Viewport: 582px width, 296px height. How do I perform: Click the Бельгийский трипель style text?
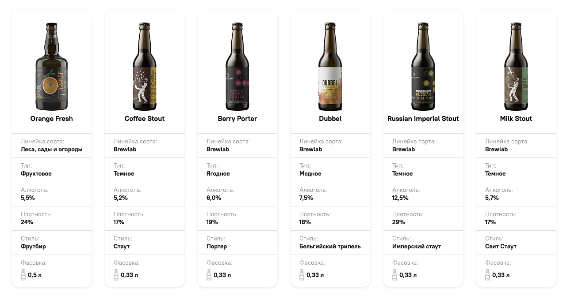(x=330, y=247)
